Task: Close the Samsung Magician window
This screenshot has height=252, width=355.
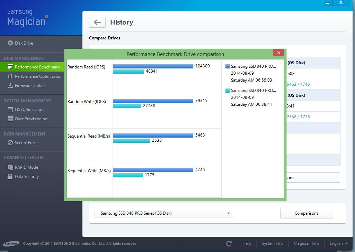Action: coord(341,3)
